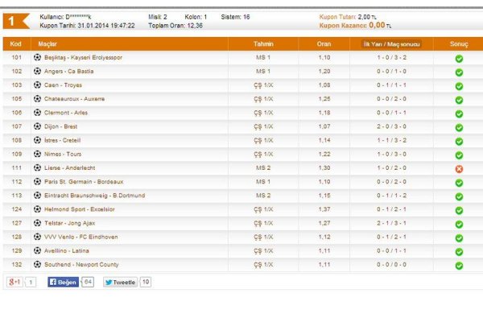Open VVV Venlo - FC Eindhoven match
Viewport: 483px width, 310px height.
pyautogui.click(x=81, y=237)
